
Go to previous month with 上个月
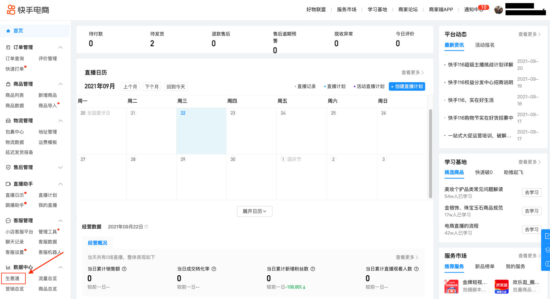click(x=130, y=87)
